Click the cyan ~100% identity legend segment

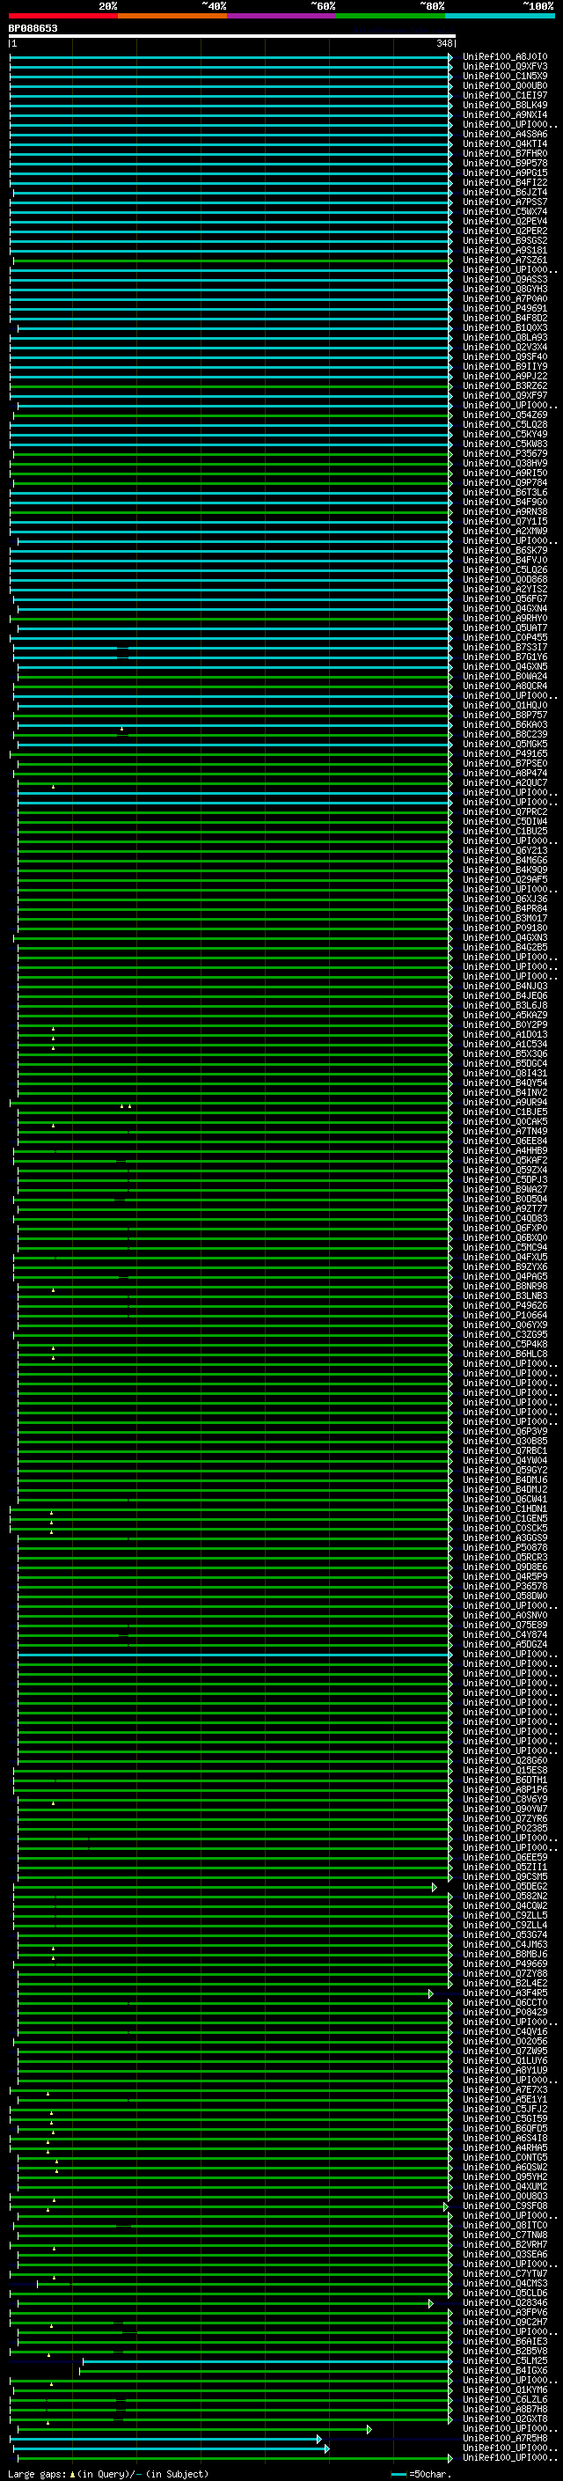pos(500,16)
